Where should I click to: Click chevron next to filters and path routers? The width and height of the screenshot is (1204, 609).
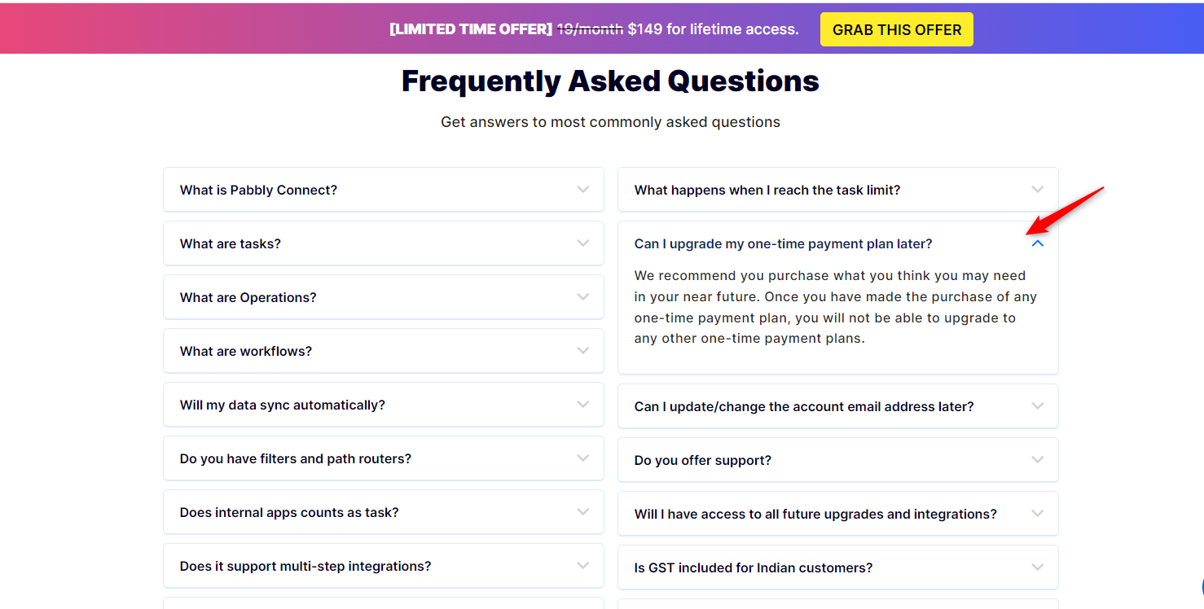point(583,458)
